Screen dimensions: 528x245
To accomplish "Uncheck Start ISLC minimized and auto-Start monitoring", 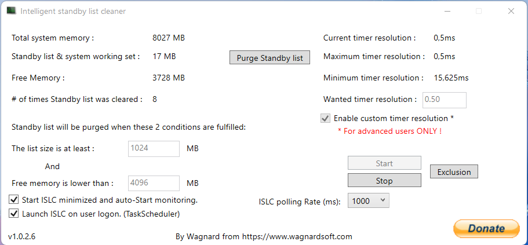I will tap(14, 200).
